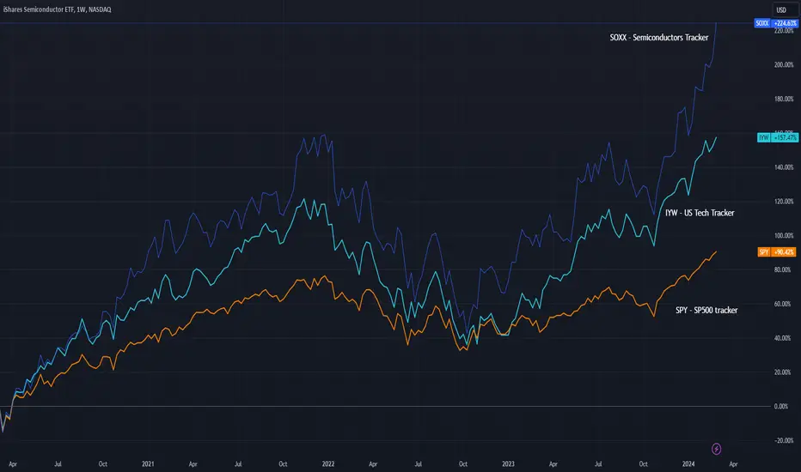Screen dimensions: 801x472
Task: Click the 2024 label on time axis
Action: [688, 463]
